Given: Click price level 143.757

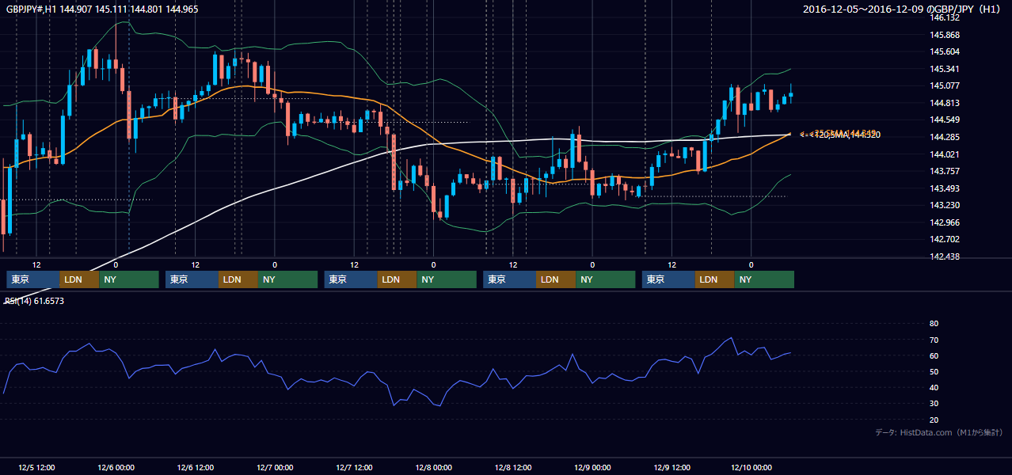Looking at the screenshot, I should point(945,171).
